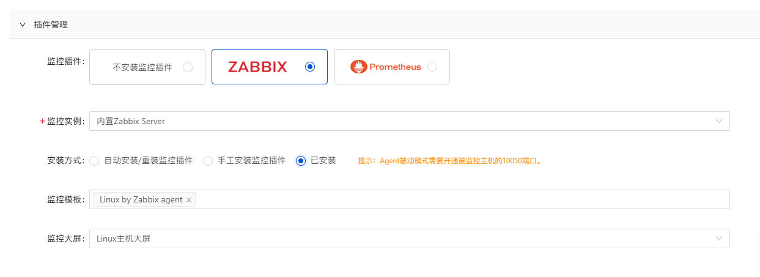Select the ZABBIX radio button
This screenshot has height=277, width=760.
(x=310, y=67)
